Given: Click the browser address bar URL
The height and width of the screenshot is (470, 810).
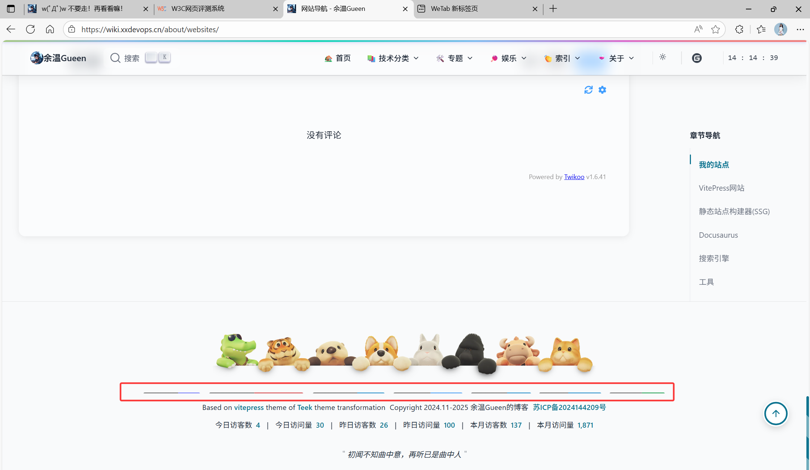Looking at the screenshot, I should [x=150, y=30].
